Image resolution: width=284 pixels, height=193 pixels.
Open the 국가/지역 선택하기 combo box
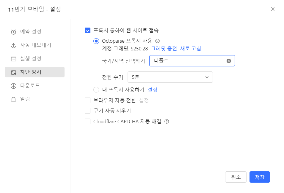[x=187, y=61]
